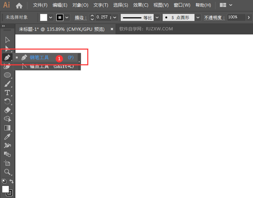Screen dimensions: 253x198
Task: Tear off the pen tool flyout panel
Action: click(x=79, y=62)
